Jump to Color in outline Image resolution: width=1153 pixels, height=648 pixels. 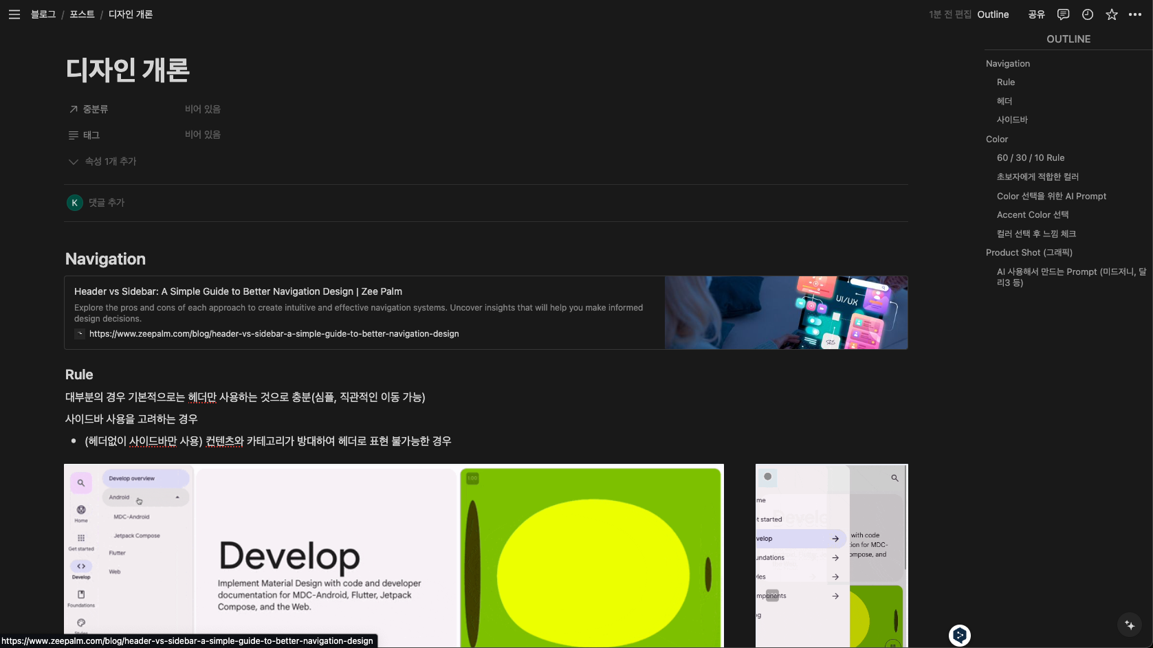pyautogui.click(x=997, y=139)
